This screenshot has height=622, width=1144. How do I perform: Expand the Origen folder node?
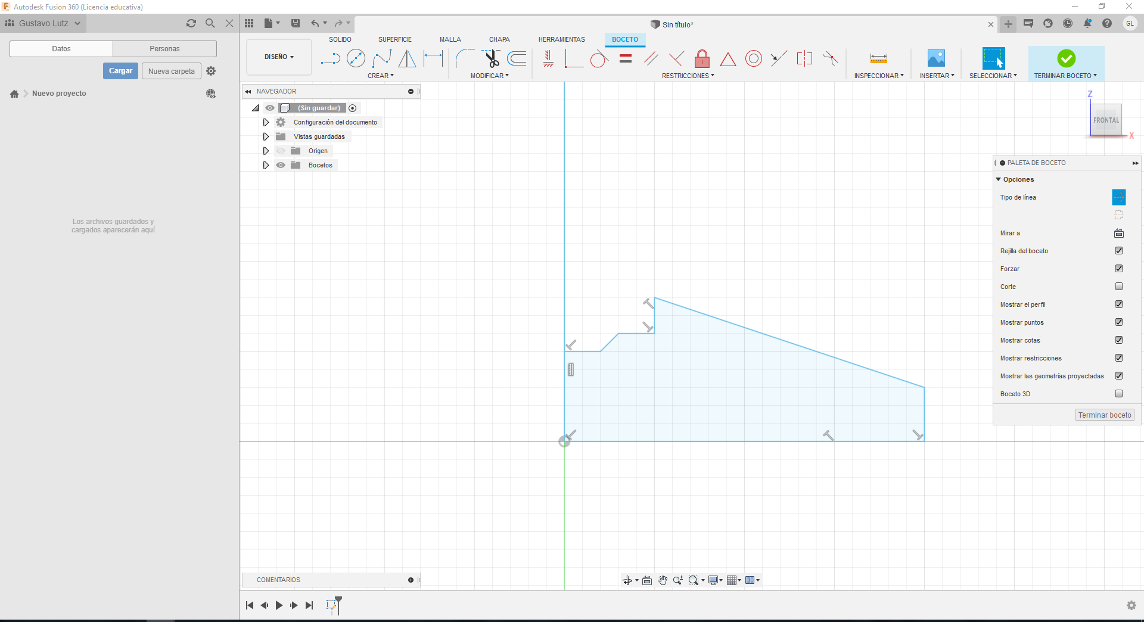pos(266,151)
